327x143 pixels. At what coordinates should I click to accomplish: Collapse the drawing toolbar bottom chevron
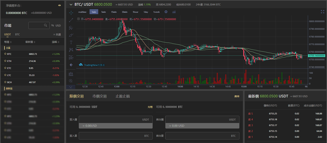pyautogui.click(x=71, y=87)
